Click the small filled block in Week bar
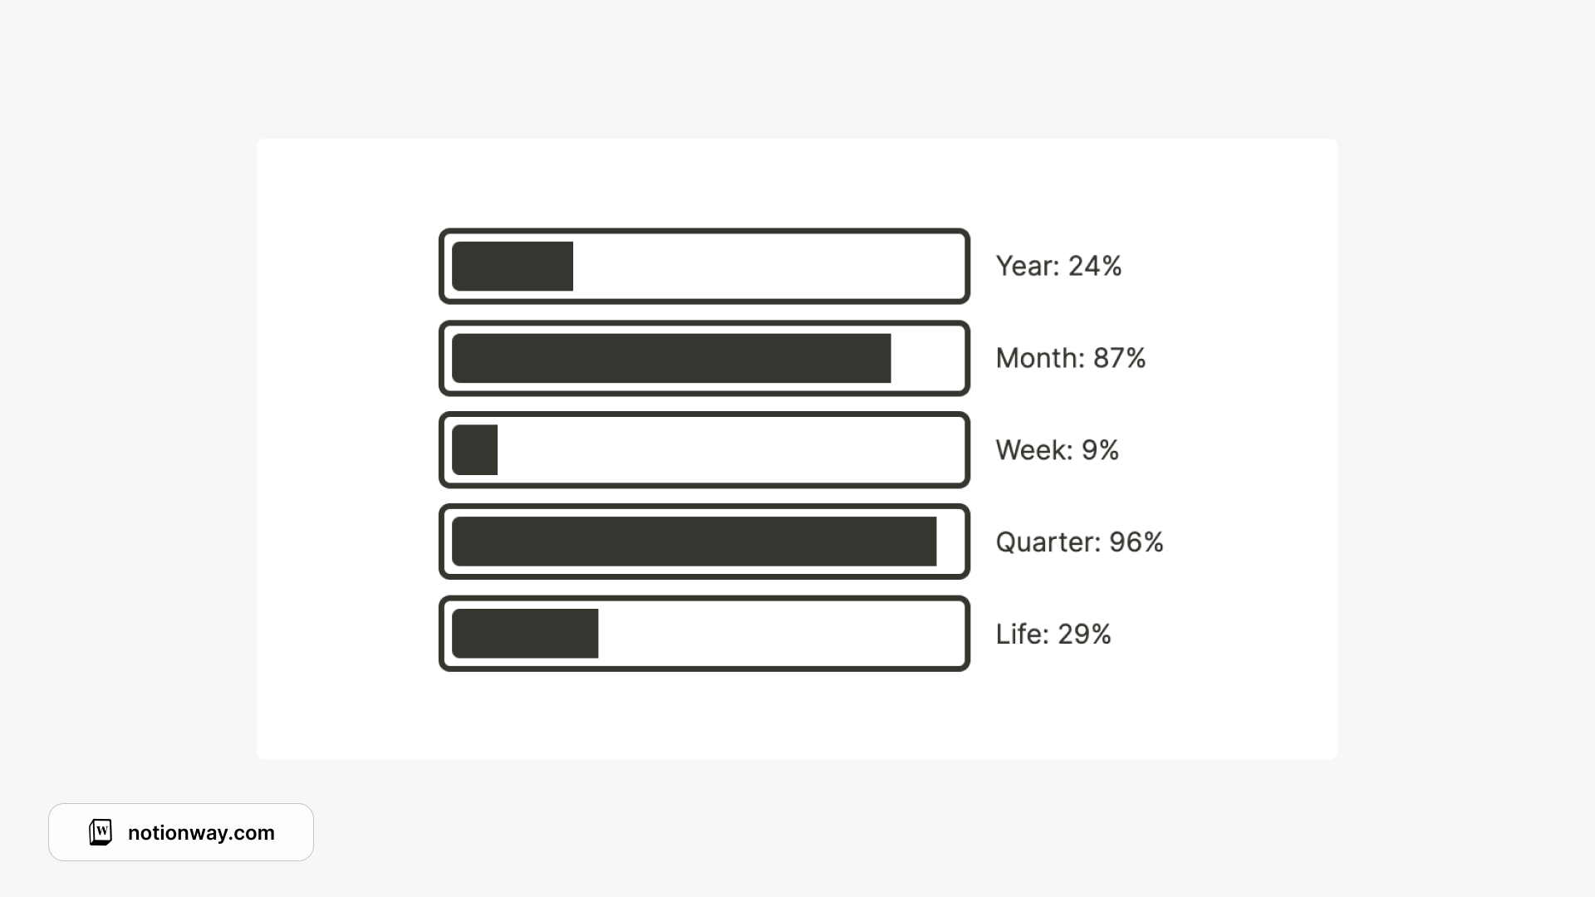This screenshot has width=1595, height=897. 474,450
